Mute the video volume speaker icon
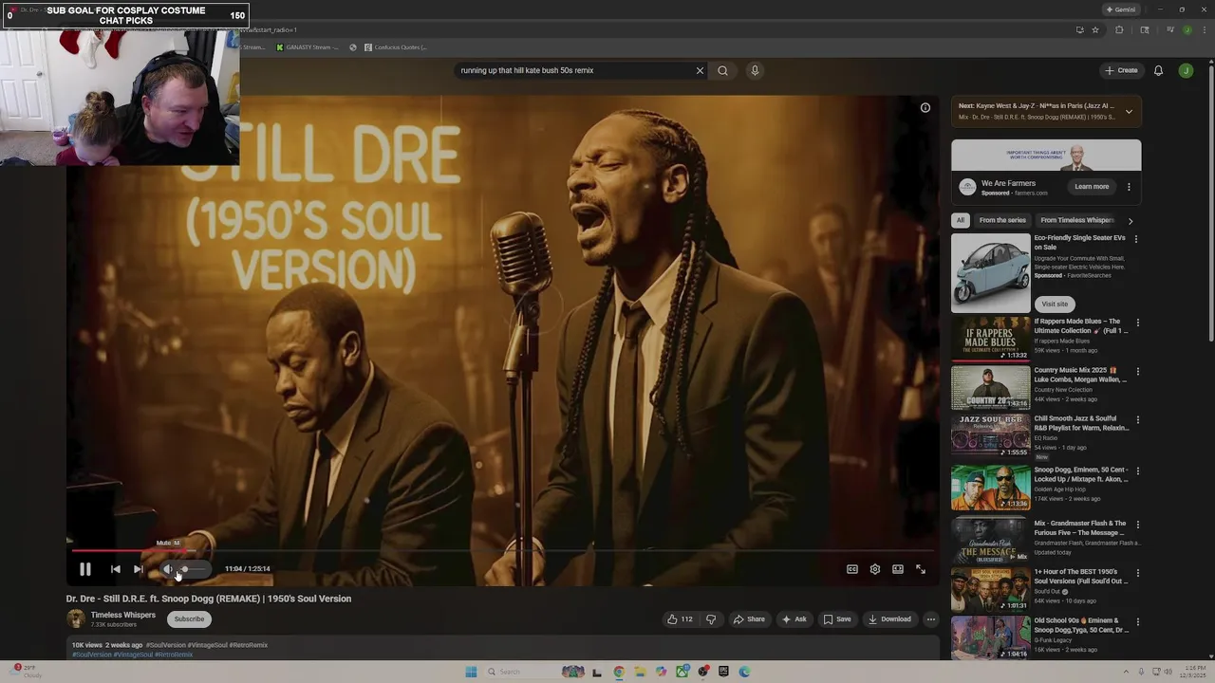The width and height of the screenshot is (1215, 683). coord(168,569)
